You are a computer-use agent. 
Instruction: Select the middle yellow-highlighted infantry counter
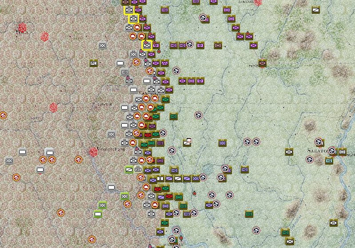(x=134, y=19)
